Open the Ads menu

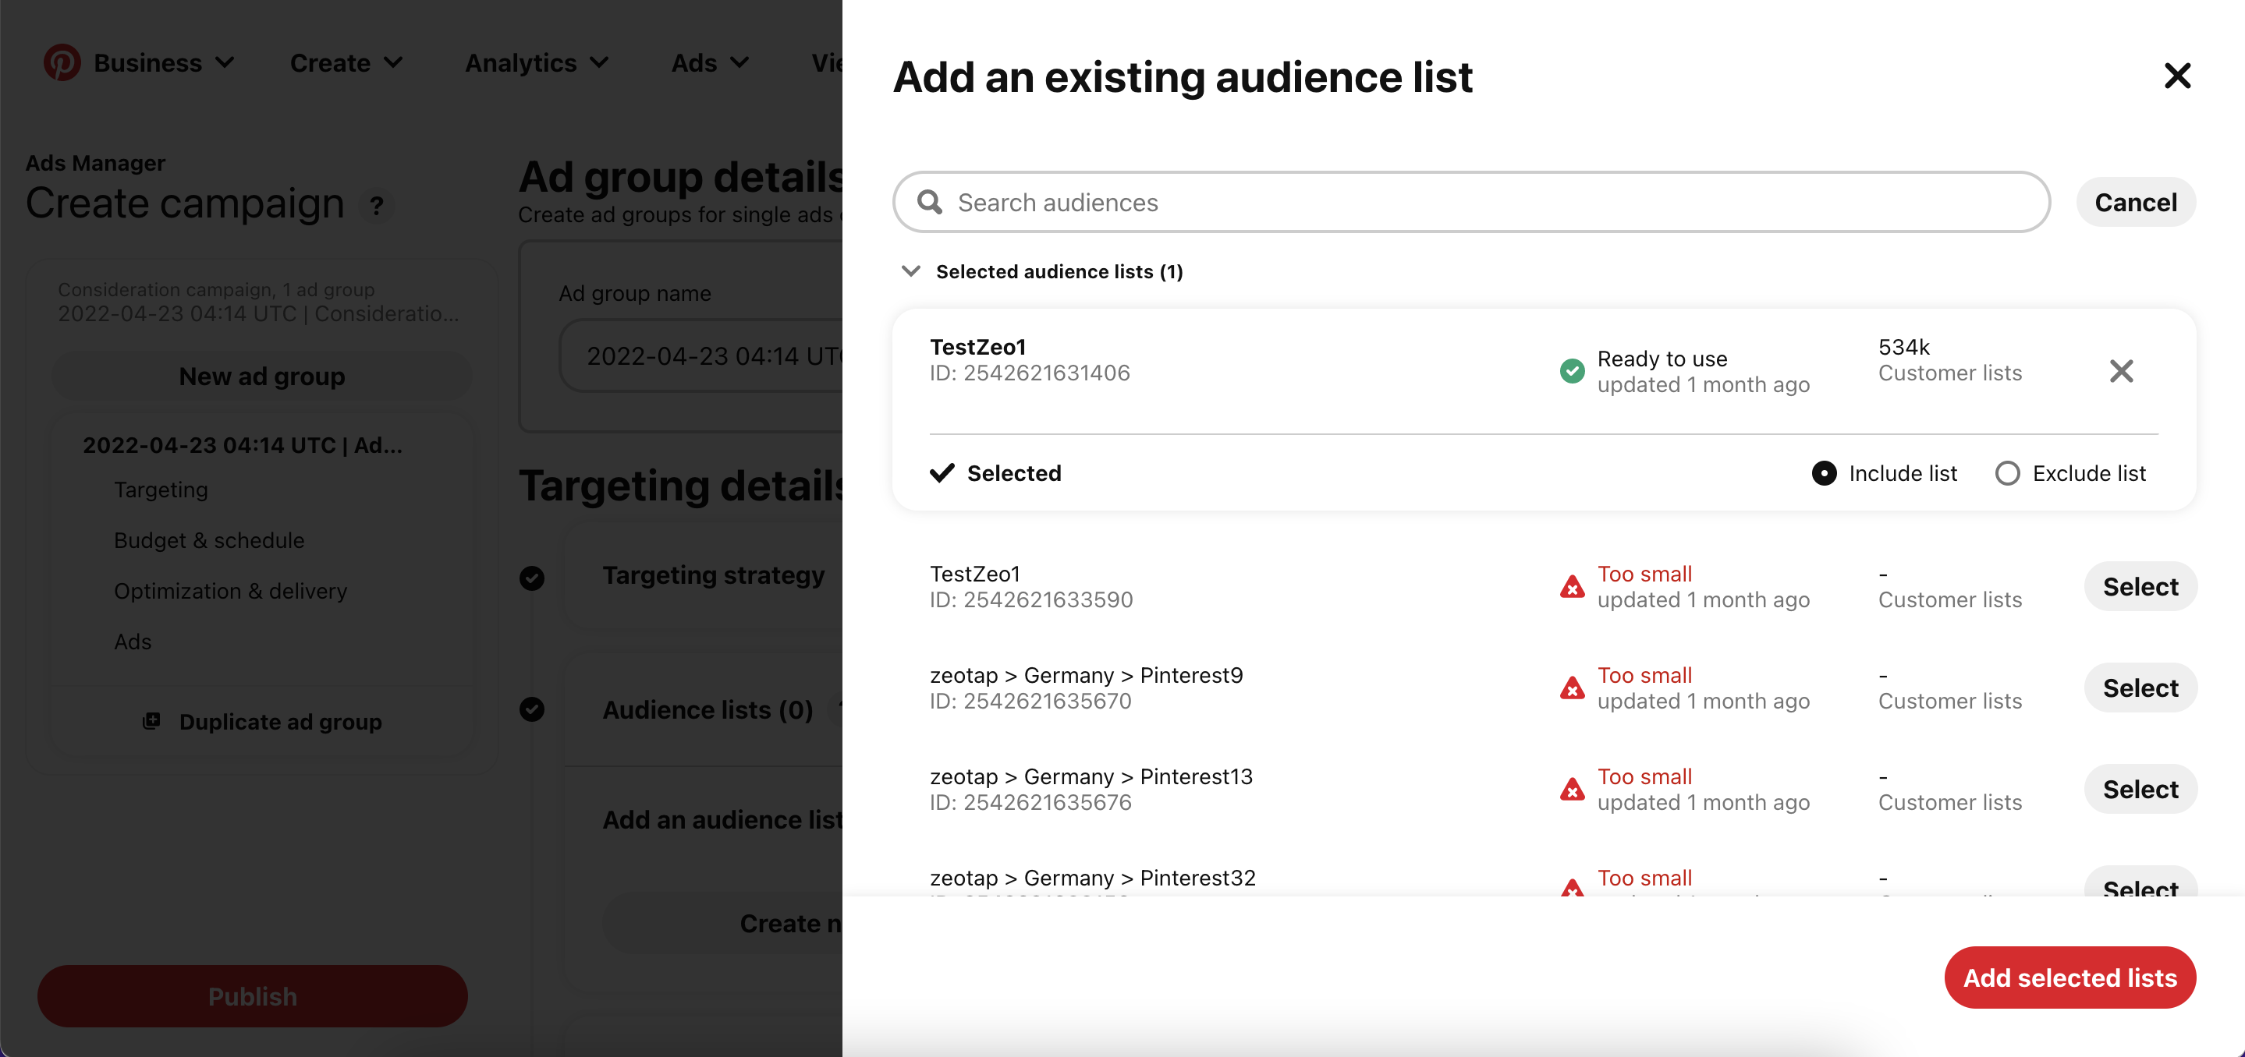pyautogui.click(x=709, y=62)
